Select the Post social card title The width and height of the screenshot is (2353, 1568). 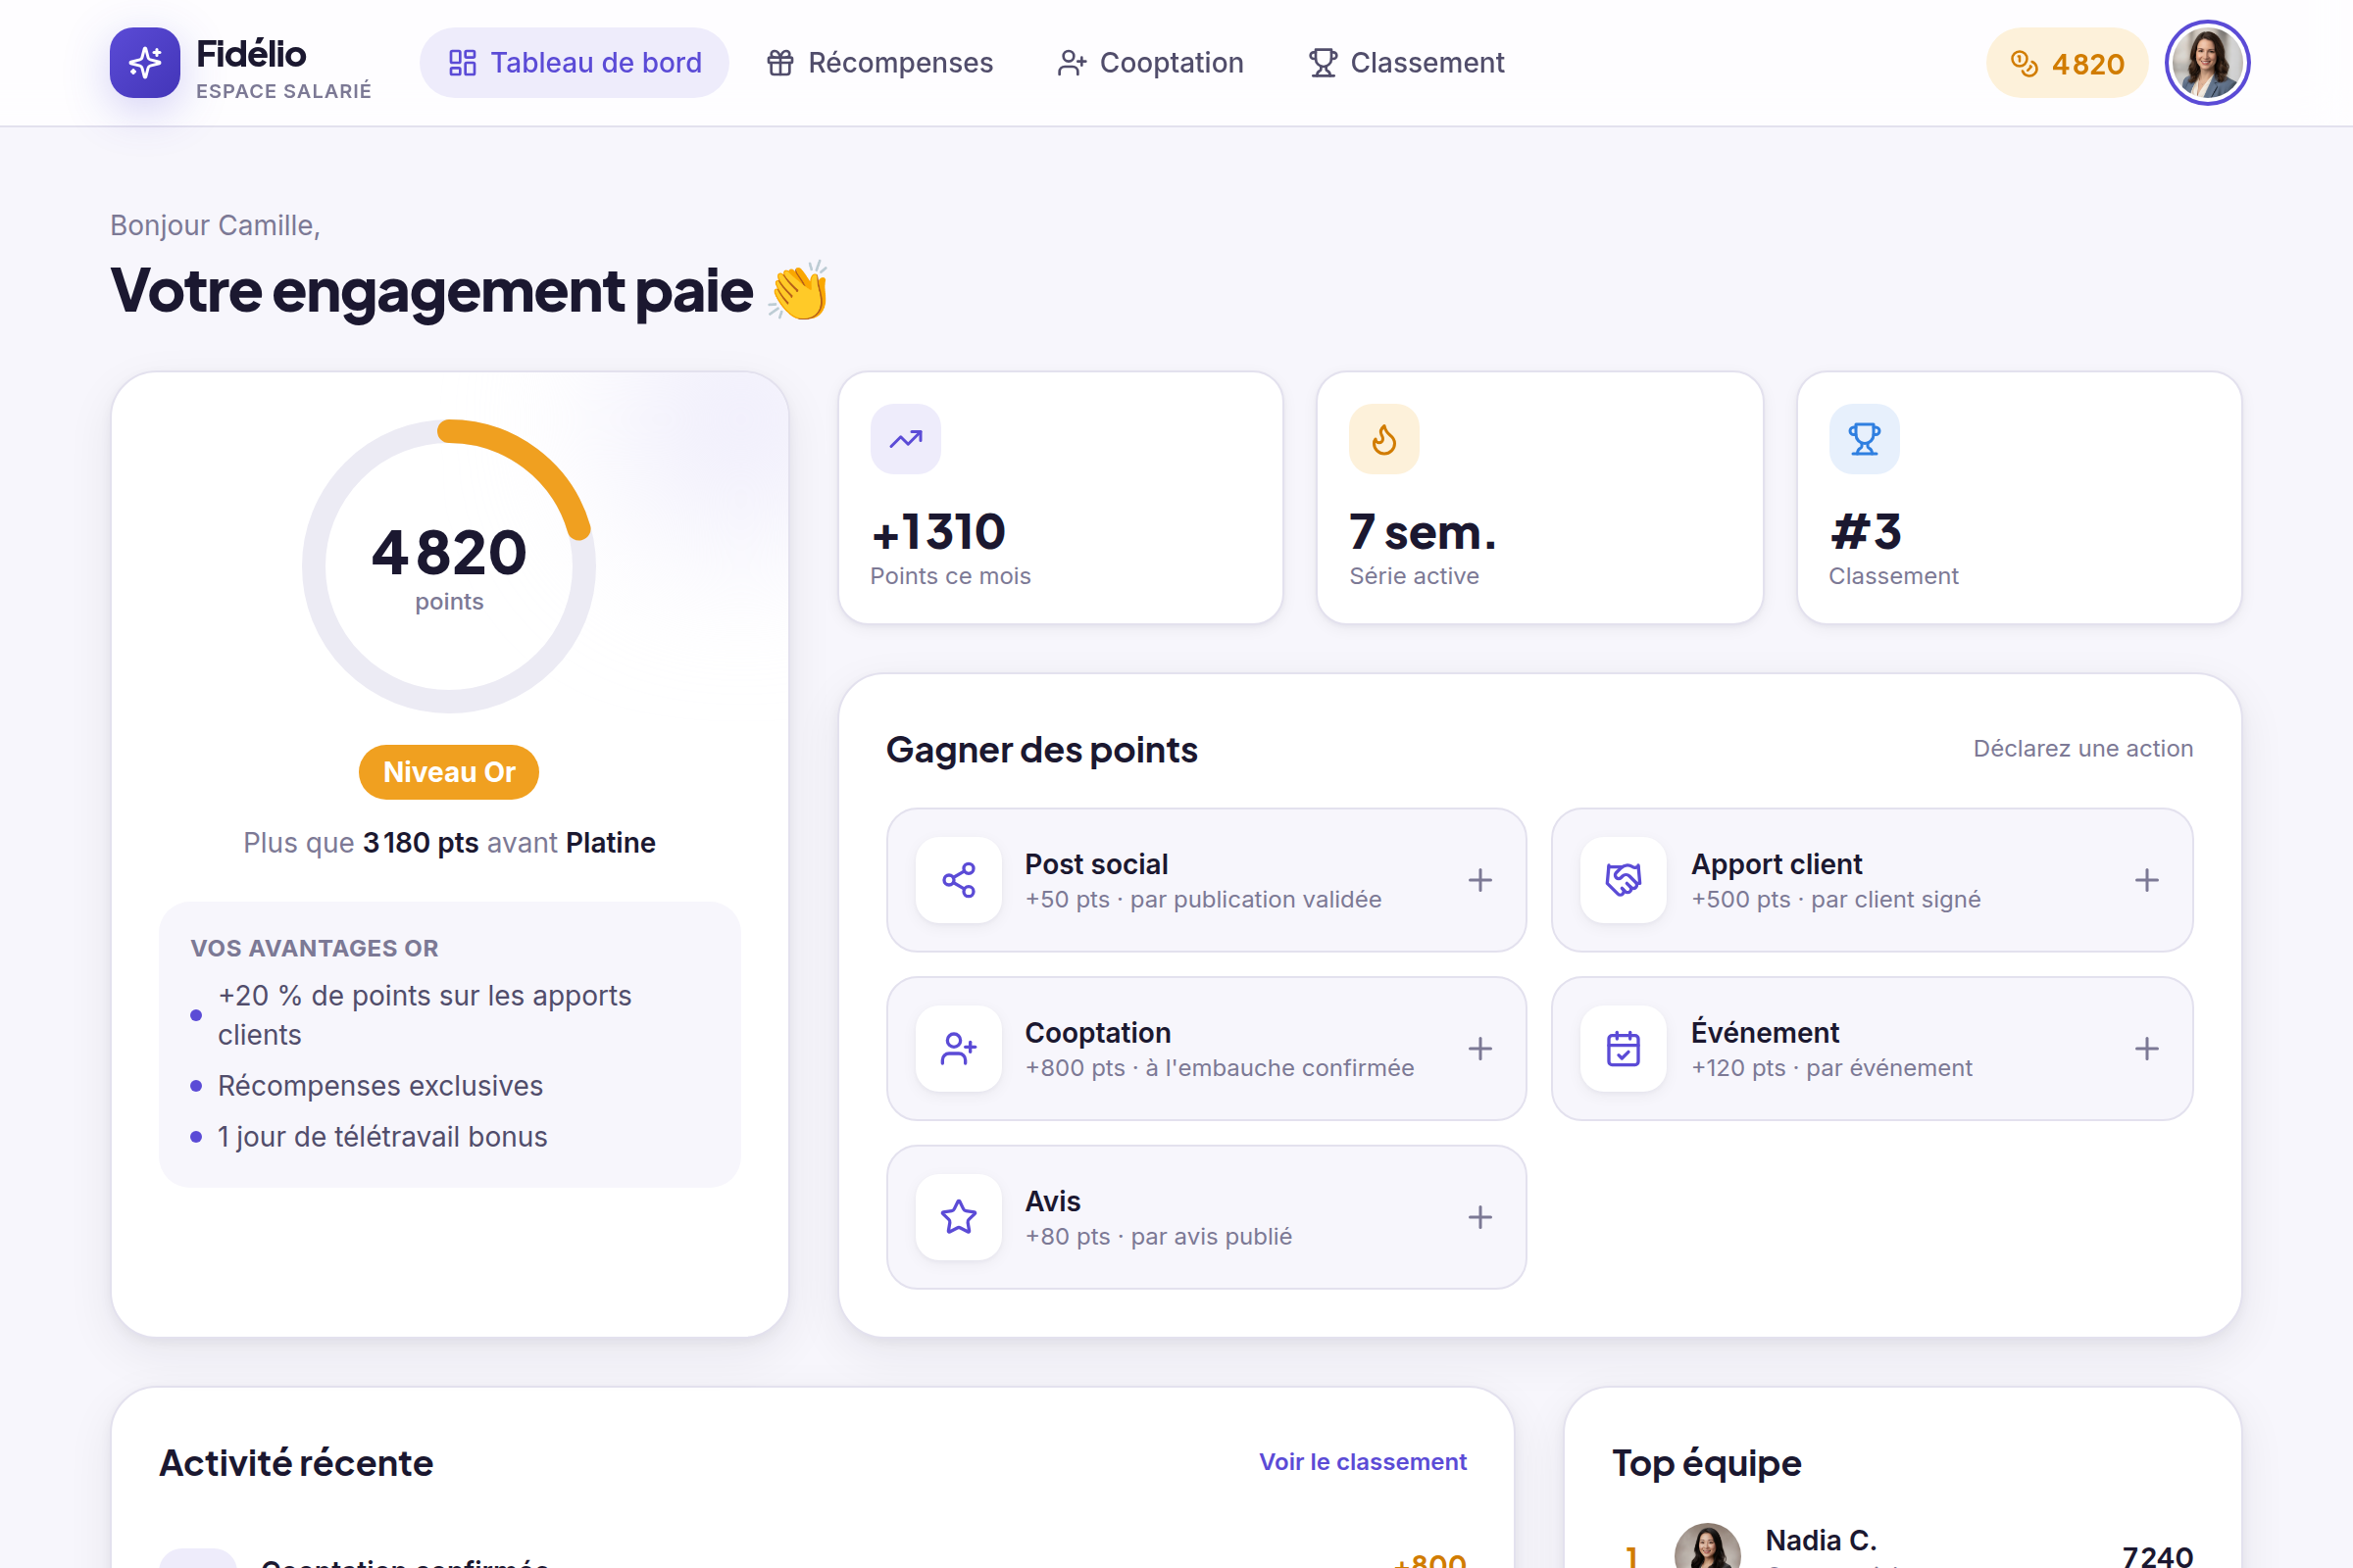coord(1096,864)
